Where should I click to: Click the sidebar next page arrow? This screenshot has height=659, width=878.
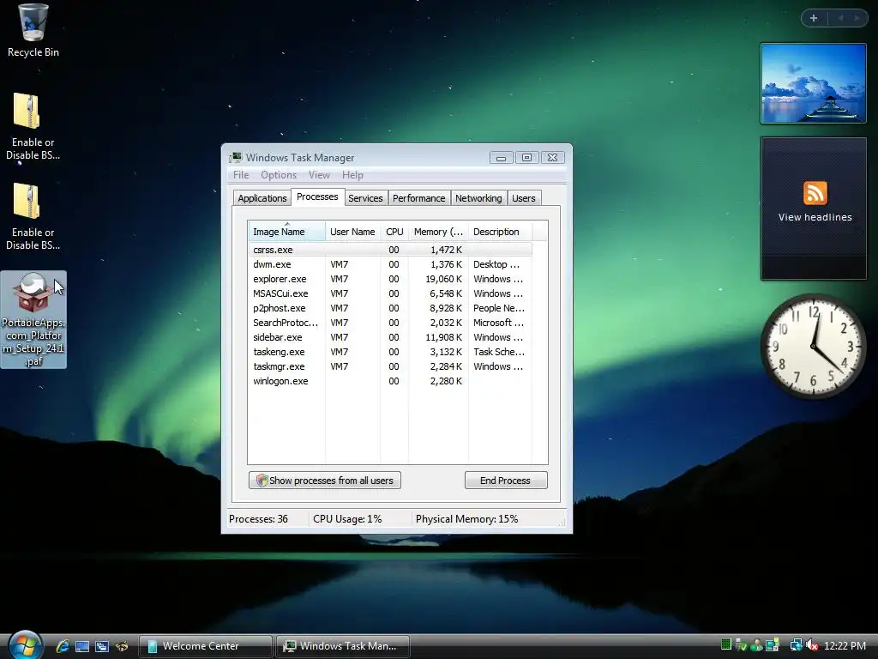(x=857, y=18)
